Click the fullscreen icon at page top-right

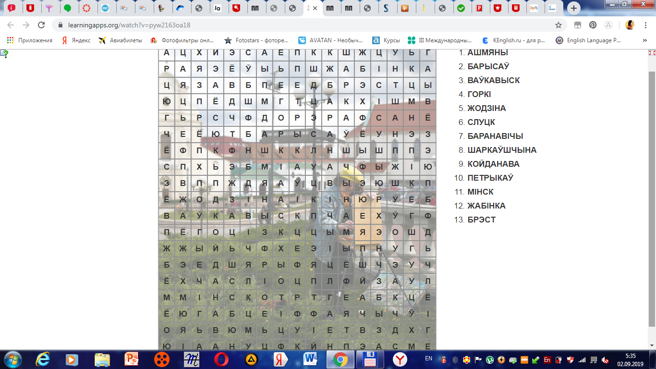(x=652, y=53)
